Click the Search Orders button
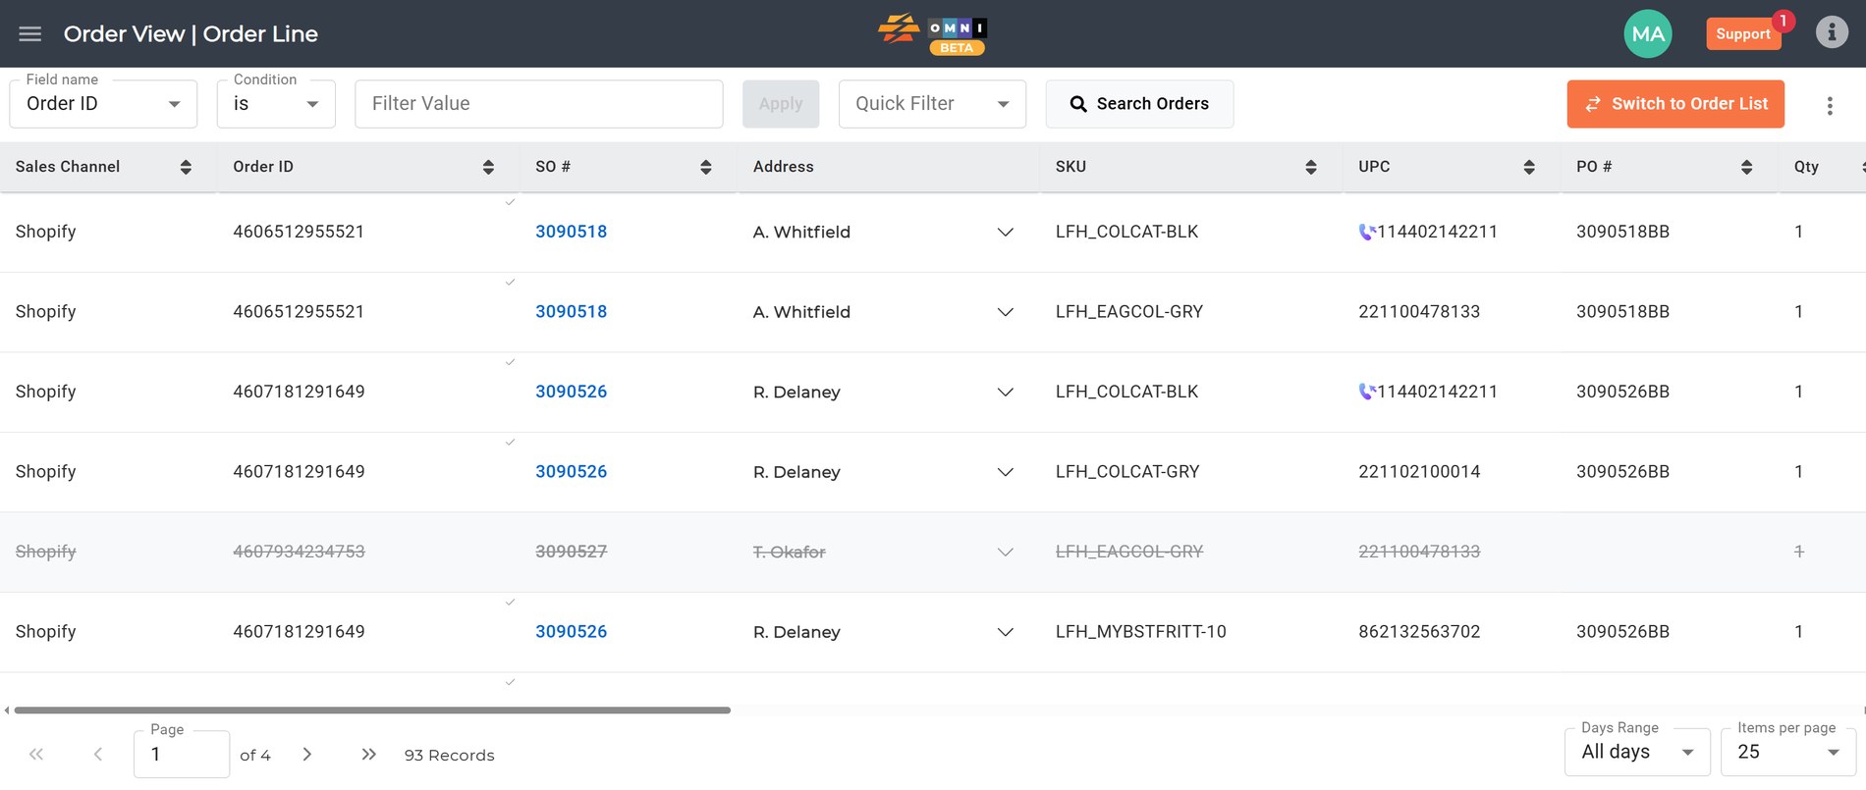1866x790 pixels. [1139, 104]
